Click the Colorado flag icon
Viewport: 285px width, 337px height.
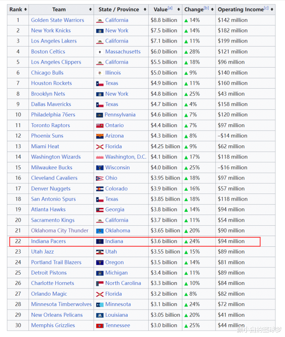(x=100, y=189)
